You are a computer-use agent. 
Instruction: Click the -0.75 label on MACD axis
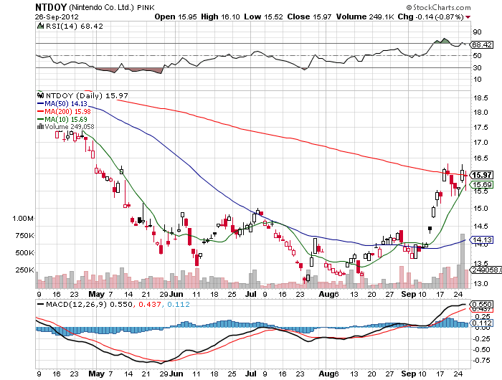[481, 361]
